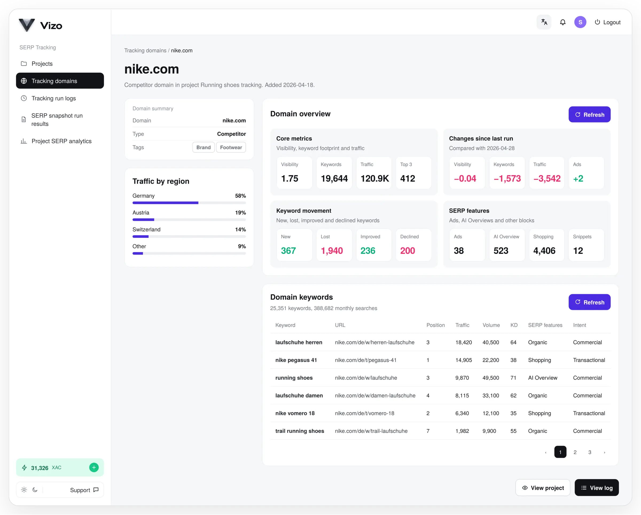Open notifications bell icon
The image size is (641, 515).
[562, 22]
